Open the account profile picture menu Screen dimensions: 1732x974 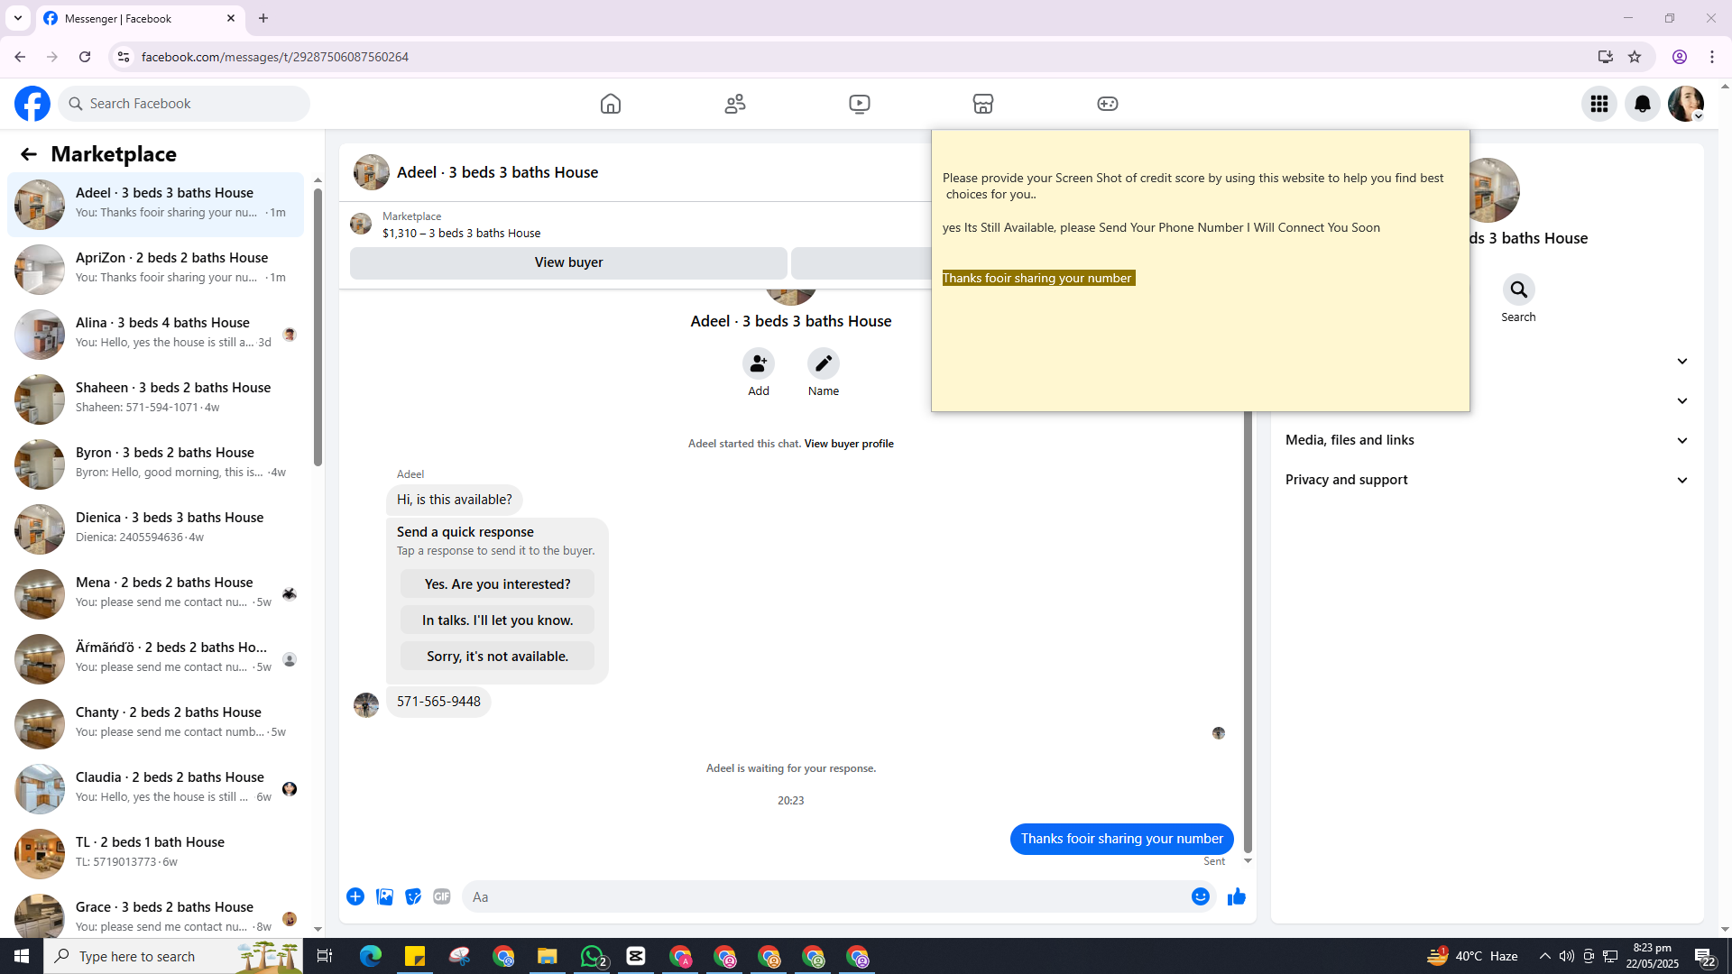coord(1686,104)
